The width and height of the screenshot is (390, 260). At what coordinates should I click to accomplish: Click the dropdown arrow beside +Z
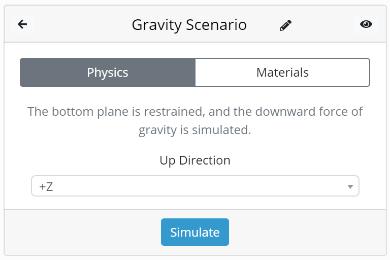click(x=350, y=186)
